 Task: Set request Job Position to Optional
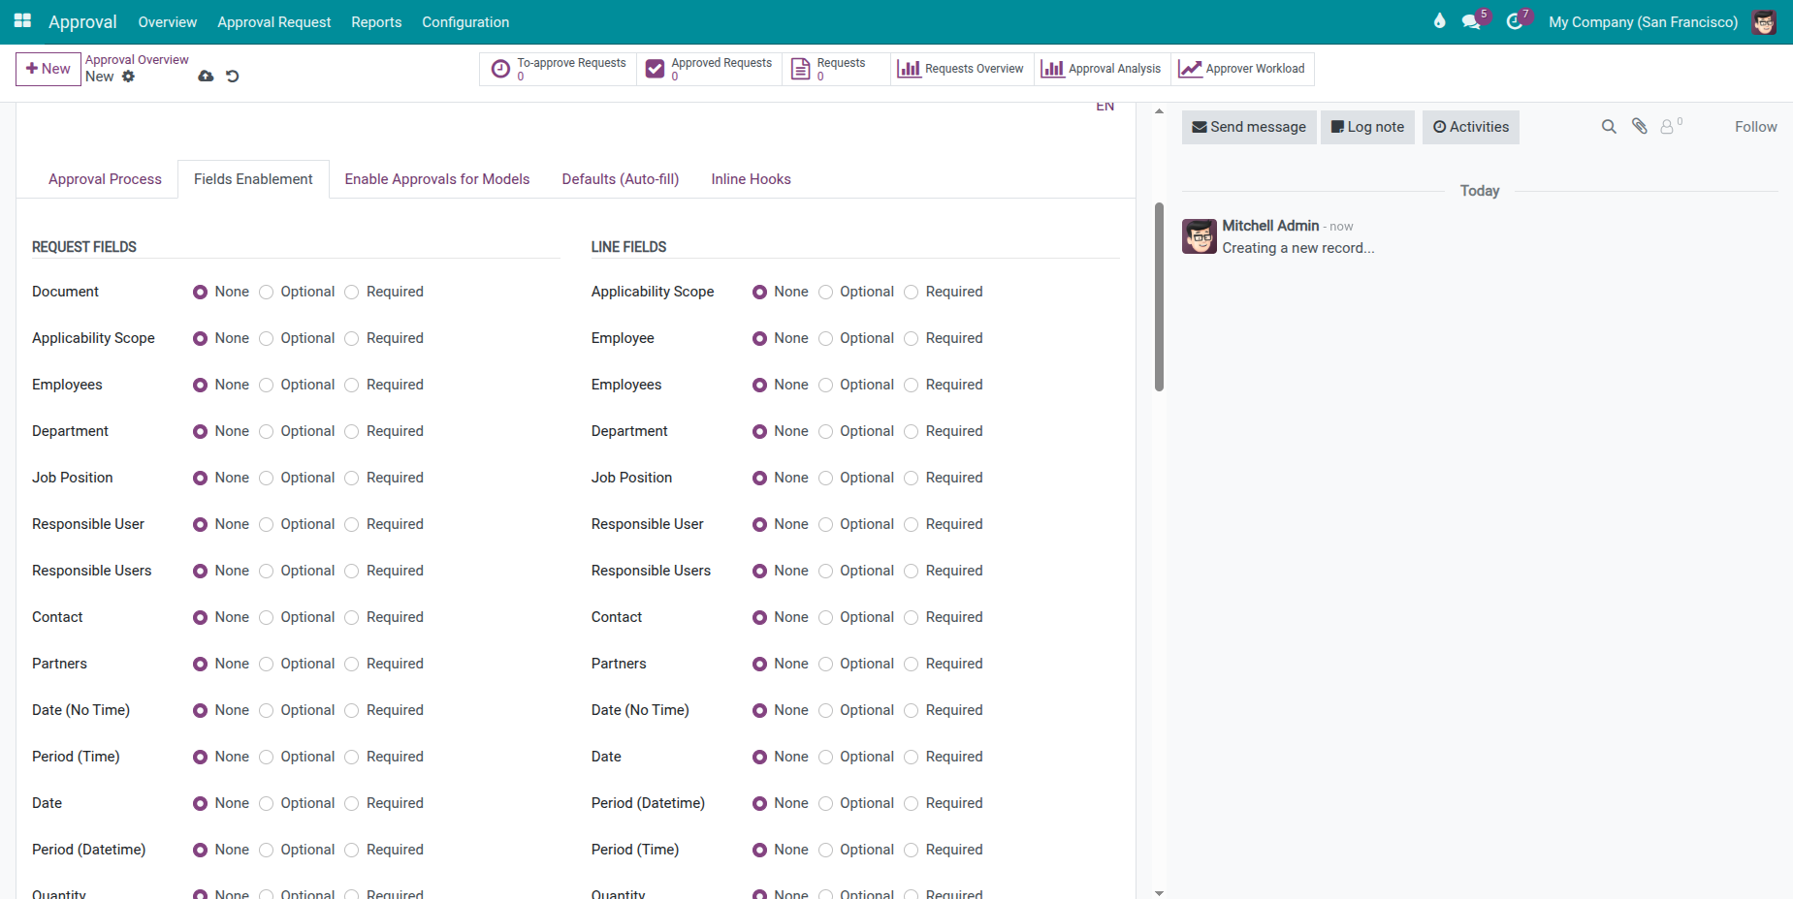pos(267,478)
